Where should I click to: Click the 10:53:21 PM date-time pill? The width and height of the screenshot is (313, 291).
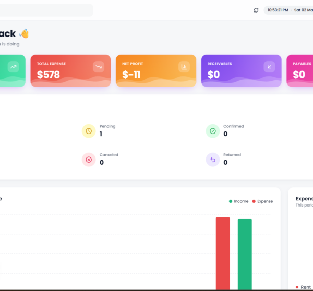click(288, 10)
